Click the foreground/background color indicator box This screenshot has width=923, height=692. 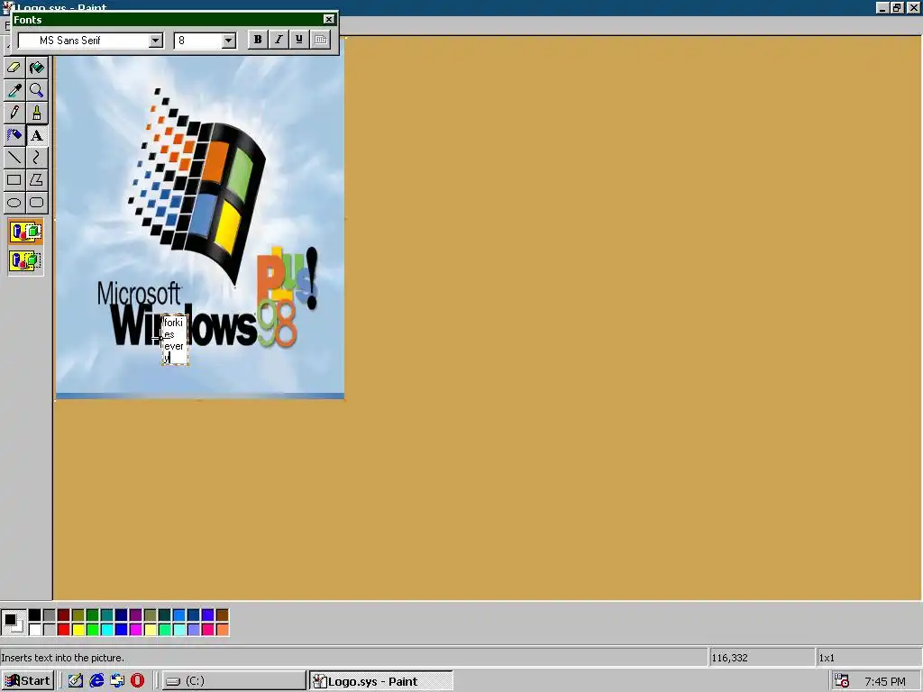(x=13, y=622)
